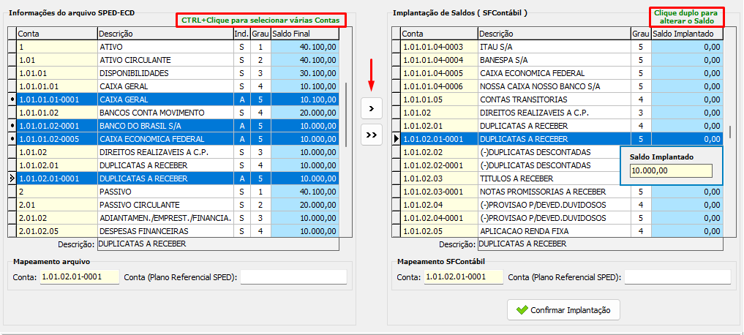Click the right Plano Referencial SPED field
Image resolution: width=744 pixels, height=335 pixels.
tap(677, 277)
